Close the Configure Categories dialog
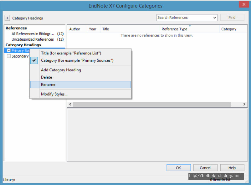The height and width of the screenshot is (185, 251). (244, 5)
